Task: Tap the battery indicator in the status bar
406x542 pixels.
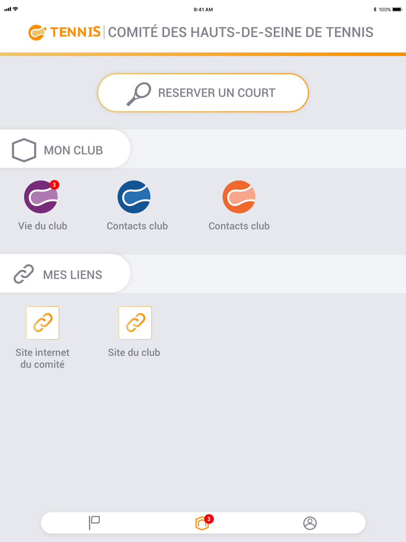Action: [x=397, y=9]
